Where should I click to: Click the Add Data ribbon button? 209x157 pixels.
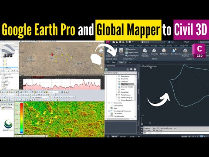point(154,52)
